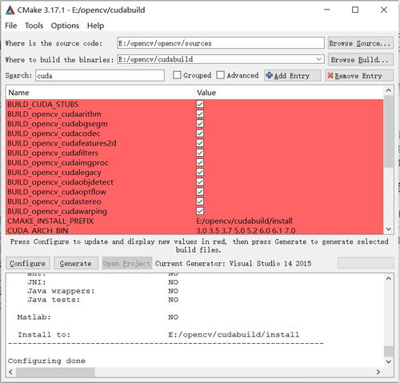
Task: Uncheck BUILD_CUDA_STUBS option
Action: (x=200, y=104)
